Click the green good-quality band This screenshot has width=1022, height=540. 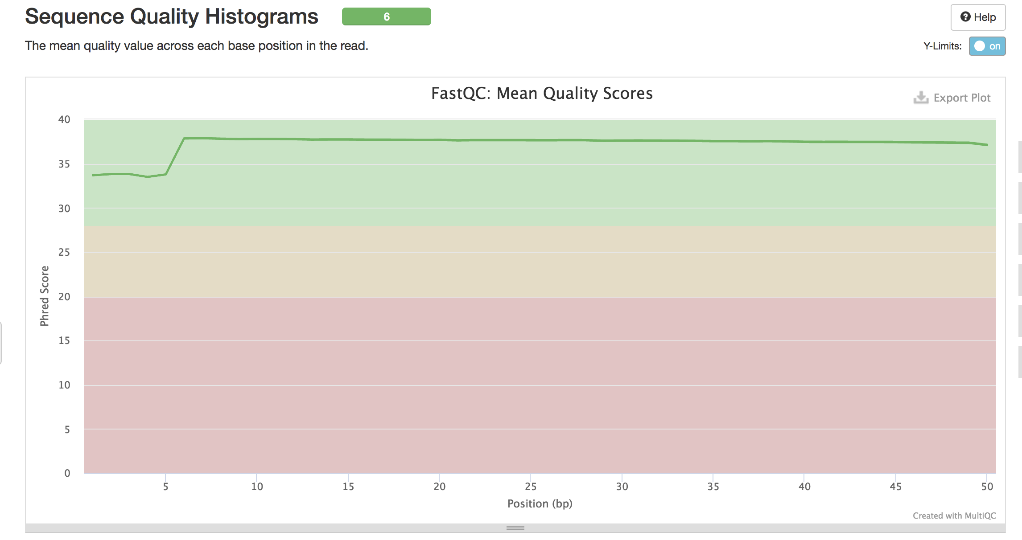(535, 187)
